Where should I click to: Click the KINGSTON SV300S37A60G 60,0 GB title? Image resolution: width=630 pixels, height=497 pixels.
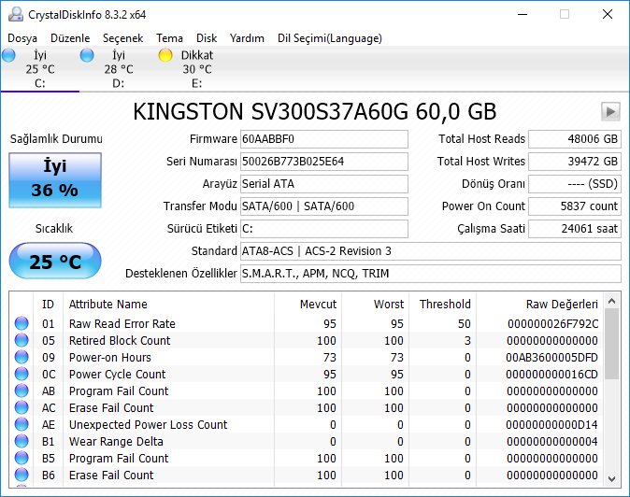pos(315,111)
